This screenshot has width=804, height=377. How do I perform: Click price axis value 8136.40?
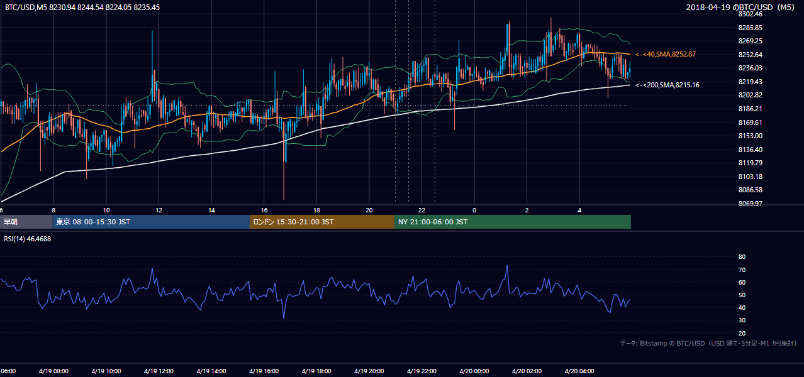pyautogui.click(x=750, y=150)
